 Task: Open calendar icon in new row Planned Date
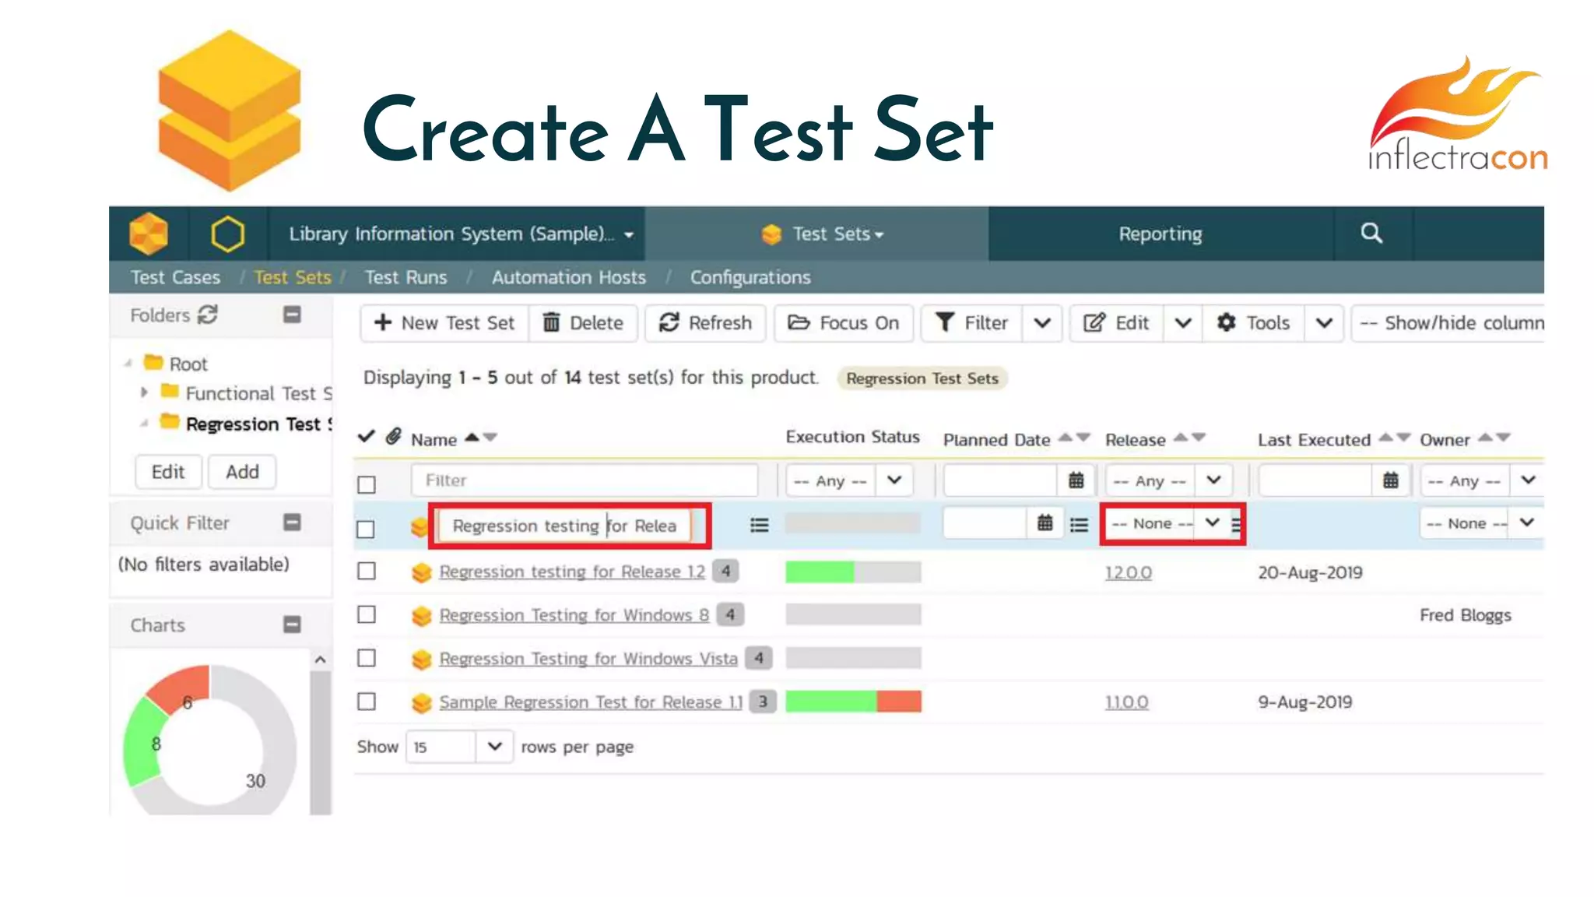pyautogui.click(x=1045, y=523)
